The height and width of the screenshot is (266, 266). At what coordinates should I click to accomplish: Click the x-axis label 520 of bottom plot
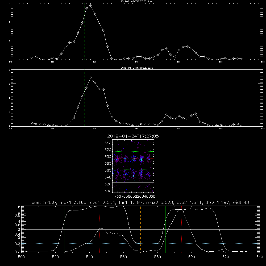pos(56,257)
